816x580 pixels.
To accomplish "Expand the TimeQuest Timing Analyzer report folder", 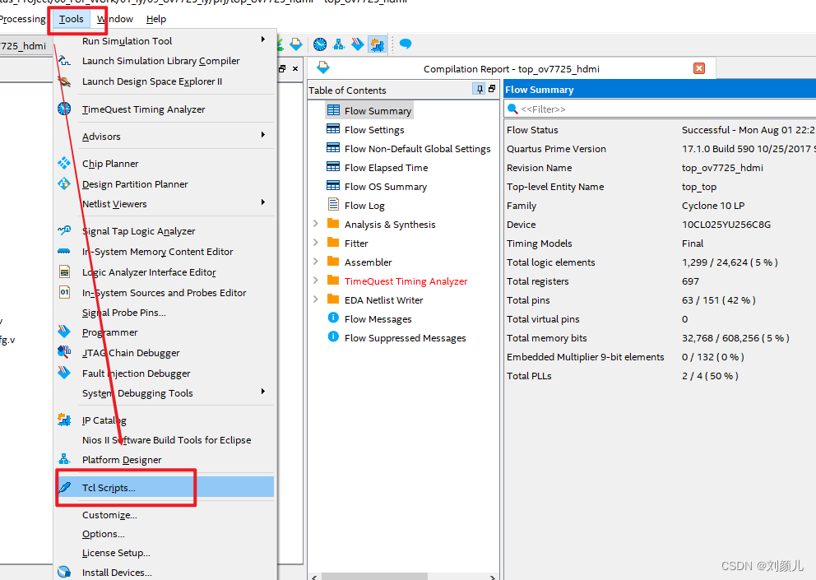I will click(315, 280).
